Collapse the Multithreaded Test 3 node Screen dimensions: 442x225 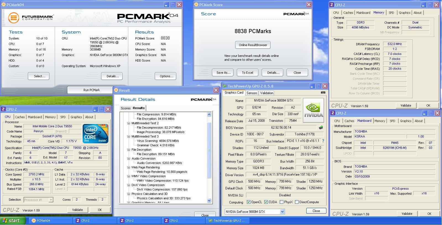click(x=129, y=136)
